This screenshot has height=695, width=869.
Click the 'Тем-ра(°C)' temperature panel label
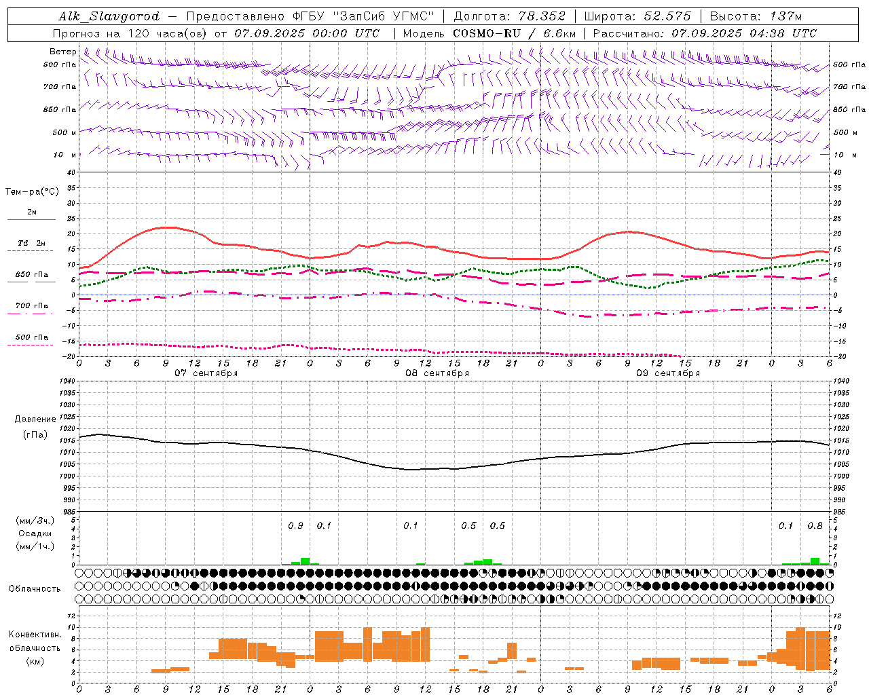click(x=32, y=192)
